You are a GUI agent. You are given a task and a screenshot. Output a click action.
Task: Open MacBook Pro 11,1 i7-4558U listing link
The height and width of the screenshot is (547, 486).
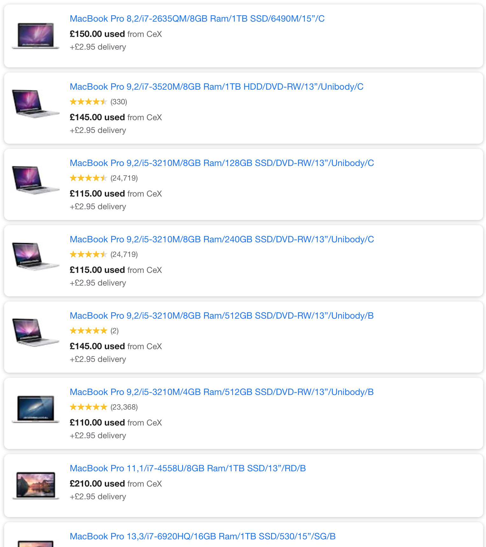tap(188, 468)
